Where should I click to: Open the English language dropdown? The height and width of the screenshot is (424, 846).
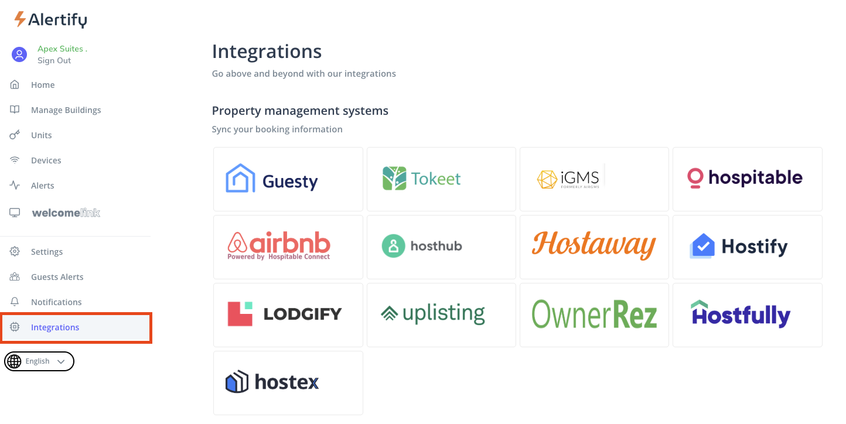39,361
